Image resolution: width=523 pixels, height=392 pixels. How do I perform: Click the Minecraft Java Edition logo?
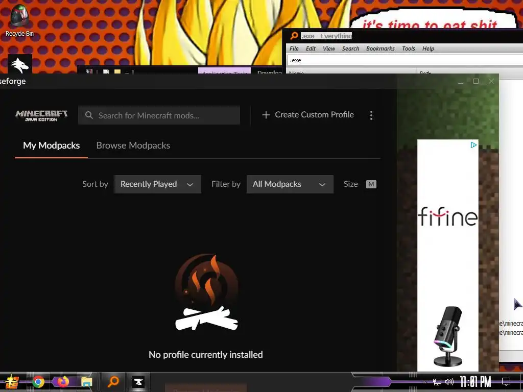pyautogui.click(x=41, y=115)
